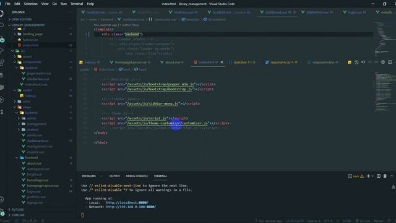Viewport: 396px width, 223px height.
Task: Open the Run and Debug view
Action: (1, 51)
